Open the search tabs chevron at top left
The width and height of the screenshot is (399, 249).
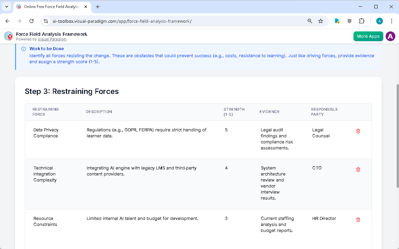click(7, 7)
